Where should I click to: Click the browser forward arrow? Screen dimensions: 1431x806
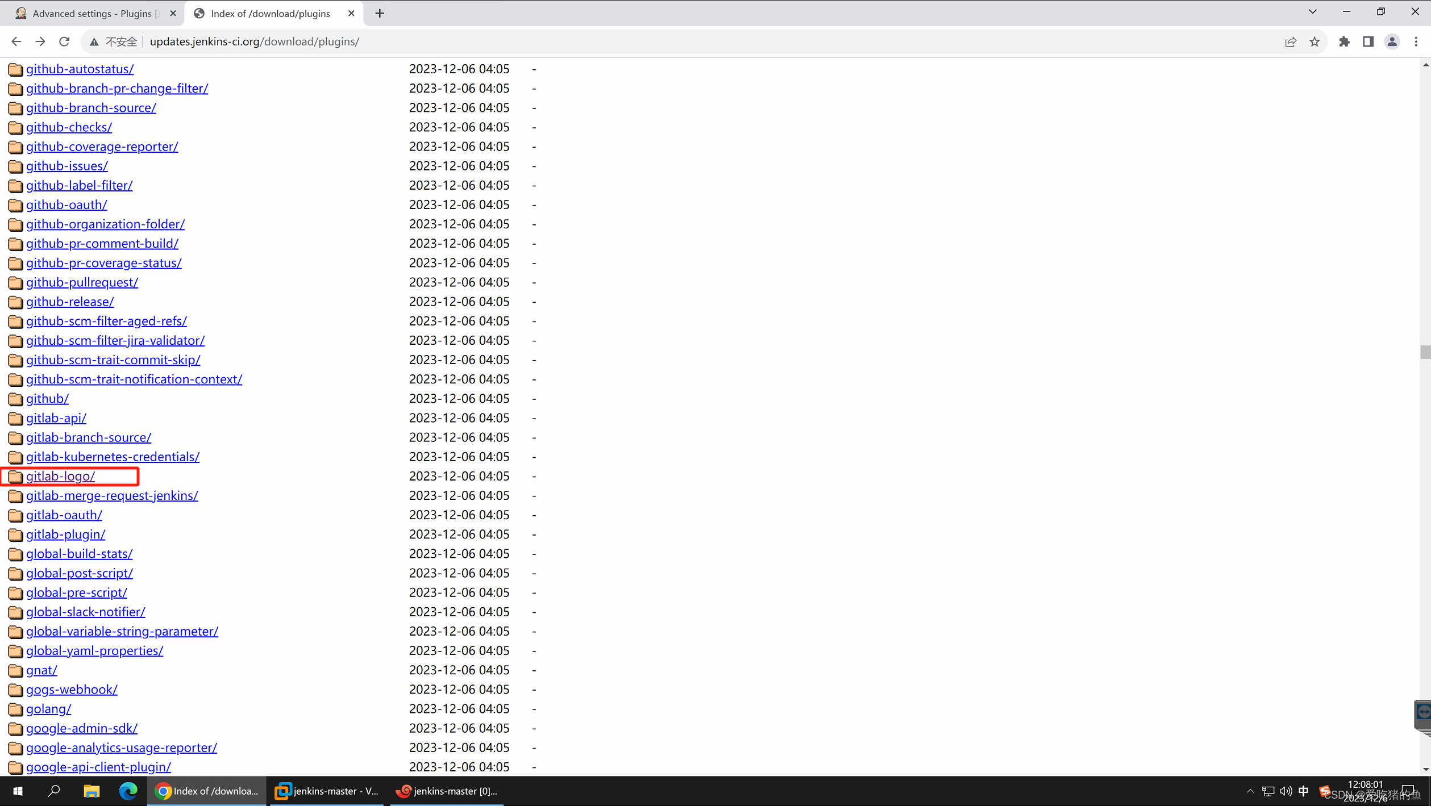point(40,41)
